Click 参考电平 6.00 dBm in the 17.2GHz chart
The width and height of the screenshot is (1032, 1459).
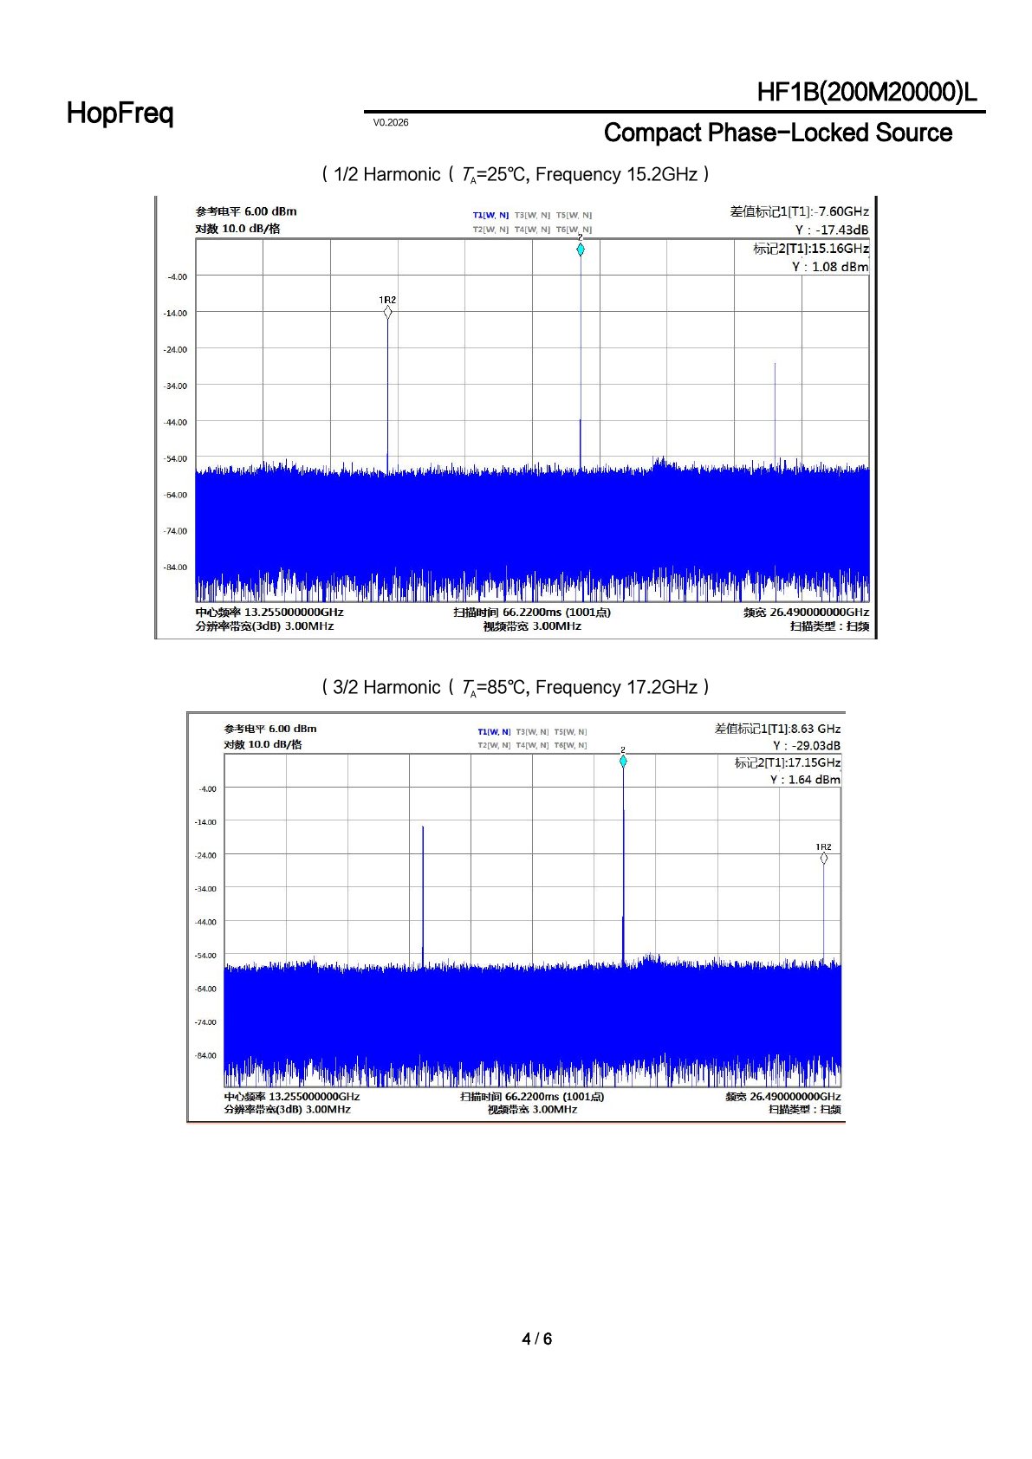270,729
